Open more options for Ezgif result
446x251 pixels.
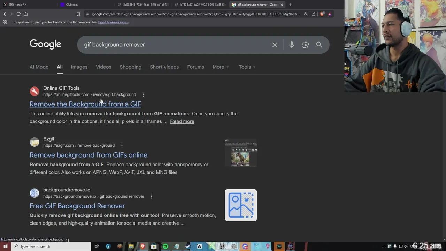coord(122,146)
